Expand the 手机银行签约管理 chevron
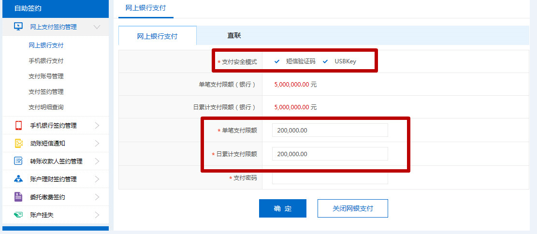 point(97,126)
